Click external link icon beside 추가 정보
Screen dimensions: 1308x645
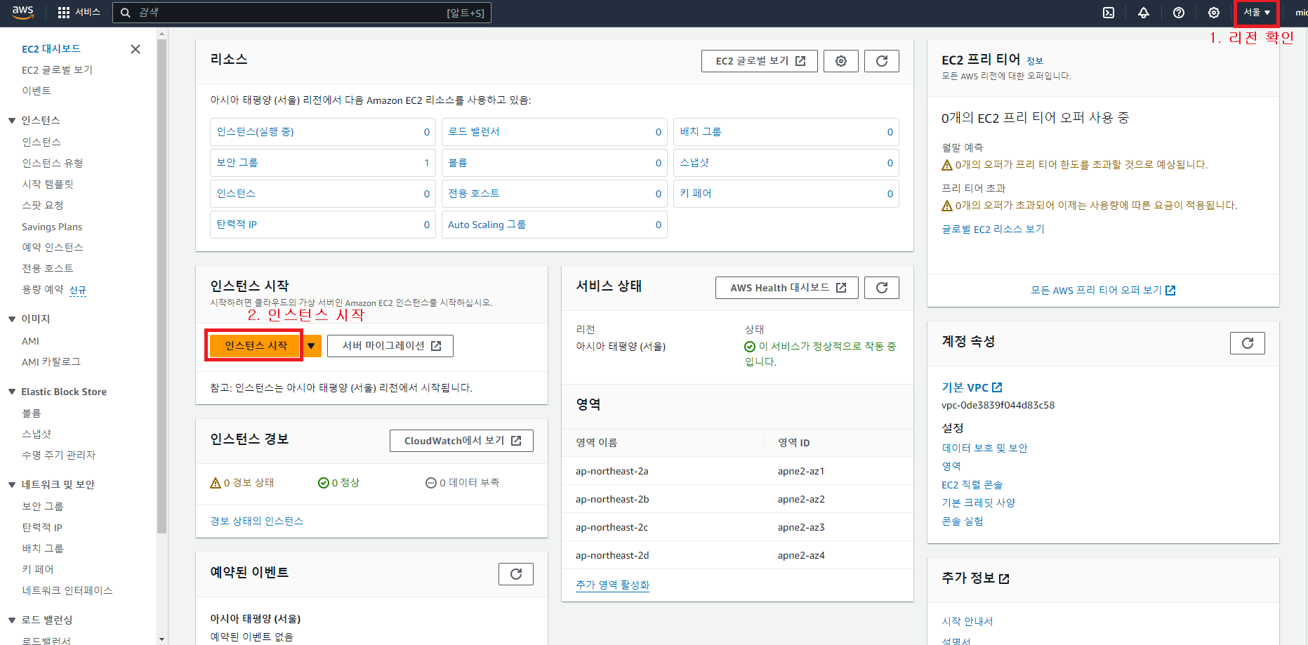pos(1004,578)
